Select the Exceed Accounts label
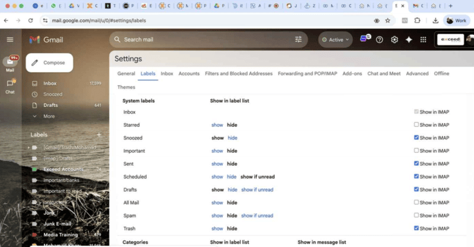The width and height of the screenshot is (474, 247). [63, 169]
